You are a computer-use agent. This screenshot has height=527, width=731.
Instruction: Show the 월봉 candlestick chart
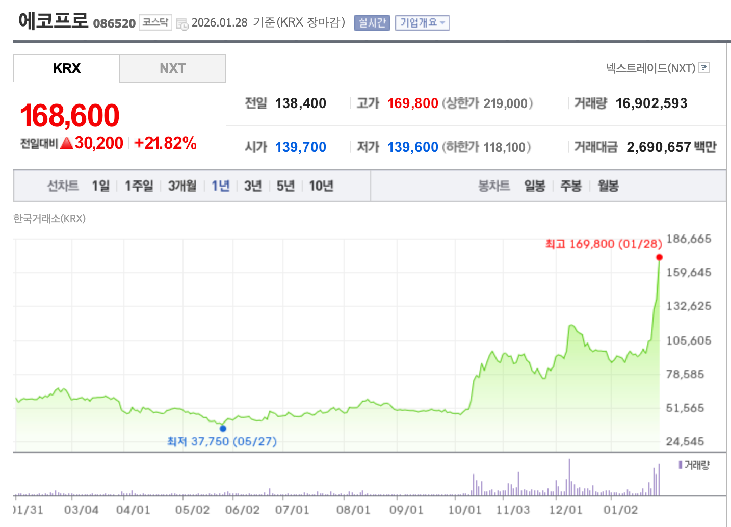[608, 186]
